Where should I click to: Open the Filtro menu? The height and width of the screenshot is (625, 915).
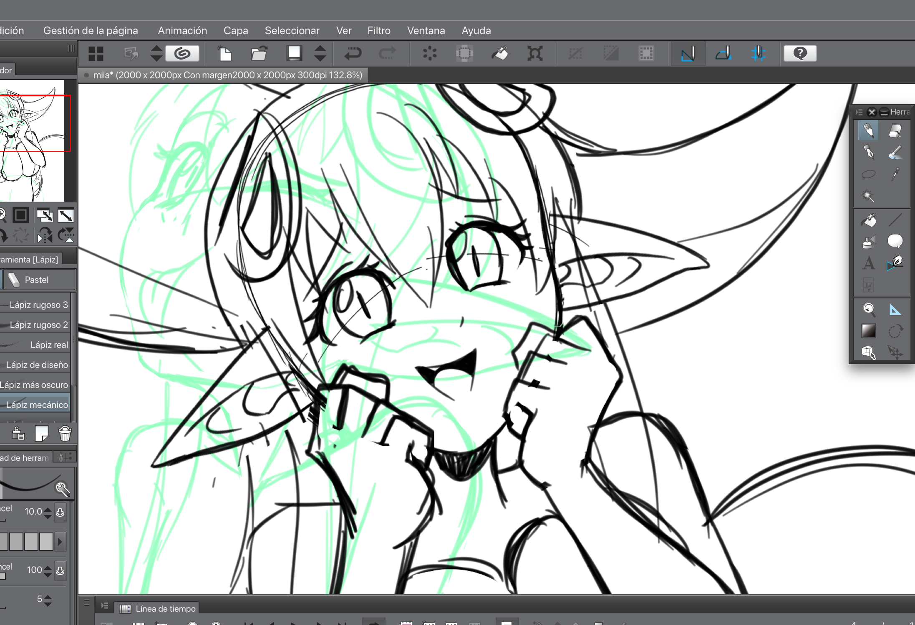tap(378, 30)
